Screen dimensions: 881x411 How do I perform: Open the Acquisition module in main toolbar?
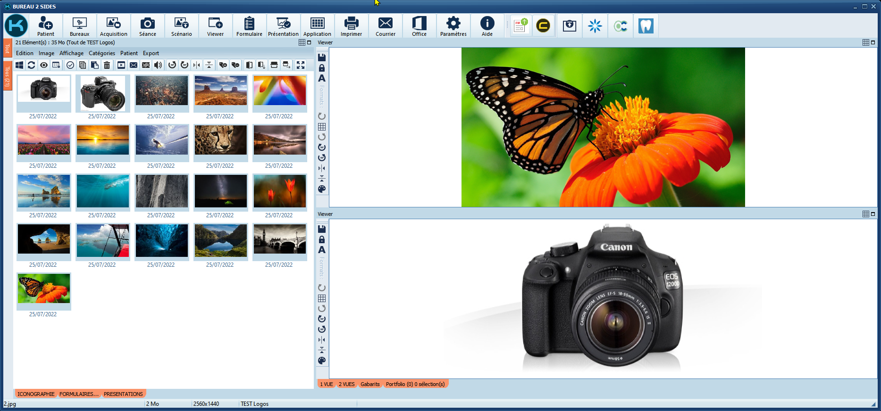(x=113, y=26)
